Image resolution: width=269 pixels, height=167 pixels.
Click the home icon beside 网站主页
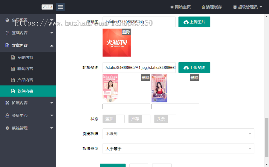point(172,7)
